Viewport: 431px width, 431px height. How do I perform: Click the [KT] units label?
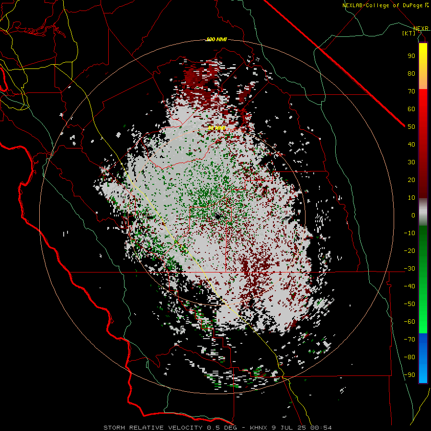(409, 33)
